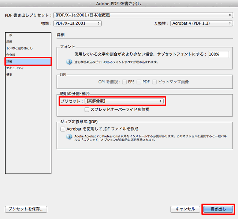Click the ジョブ定義形式 (JDF) section label
238x219 pixels.
pyautogui.click(x=79, y=122)
